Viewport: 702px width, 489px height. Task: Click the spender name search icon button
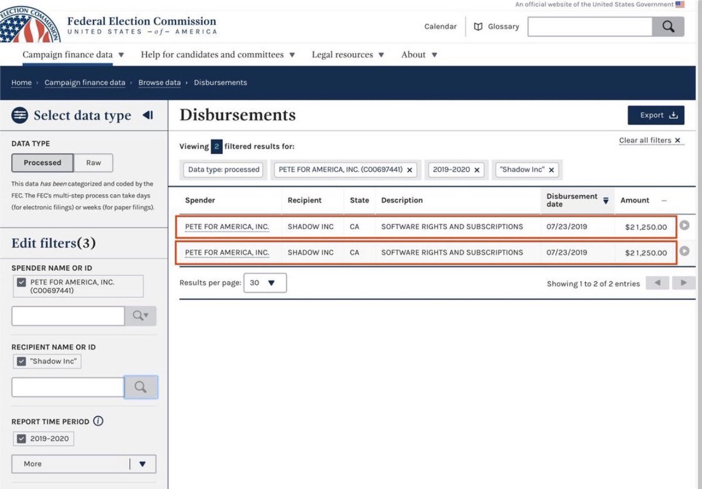click(x=140, y=316)
